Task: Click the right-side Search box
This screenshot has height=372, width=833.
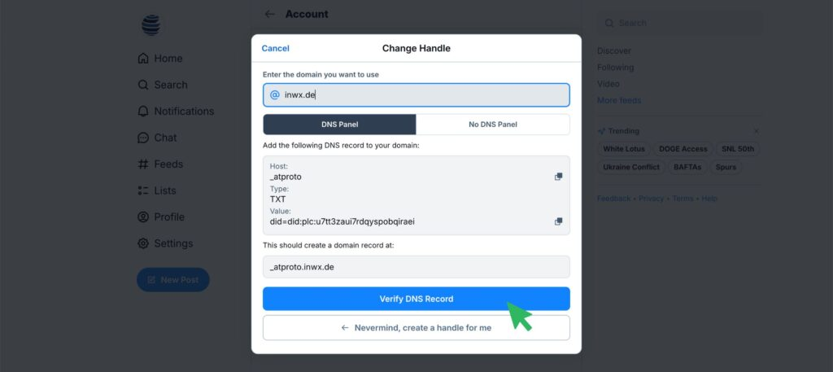Action: pos(679,24)
